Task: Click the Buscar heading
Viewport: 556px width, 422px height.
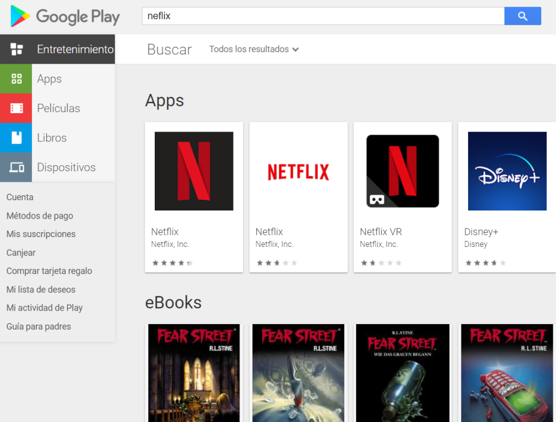Action: point(169,49)
